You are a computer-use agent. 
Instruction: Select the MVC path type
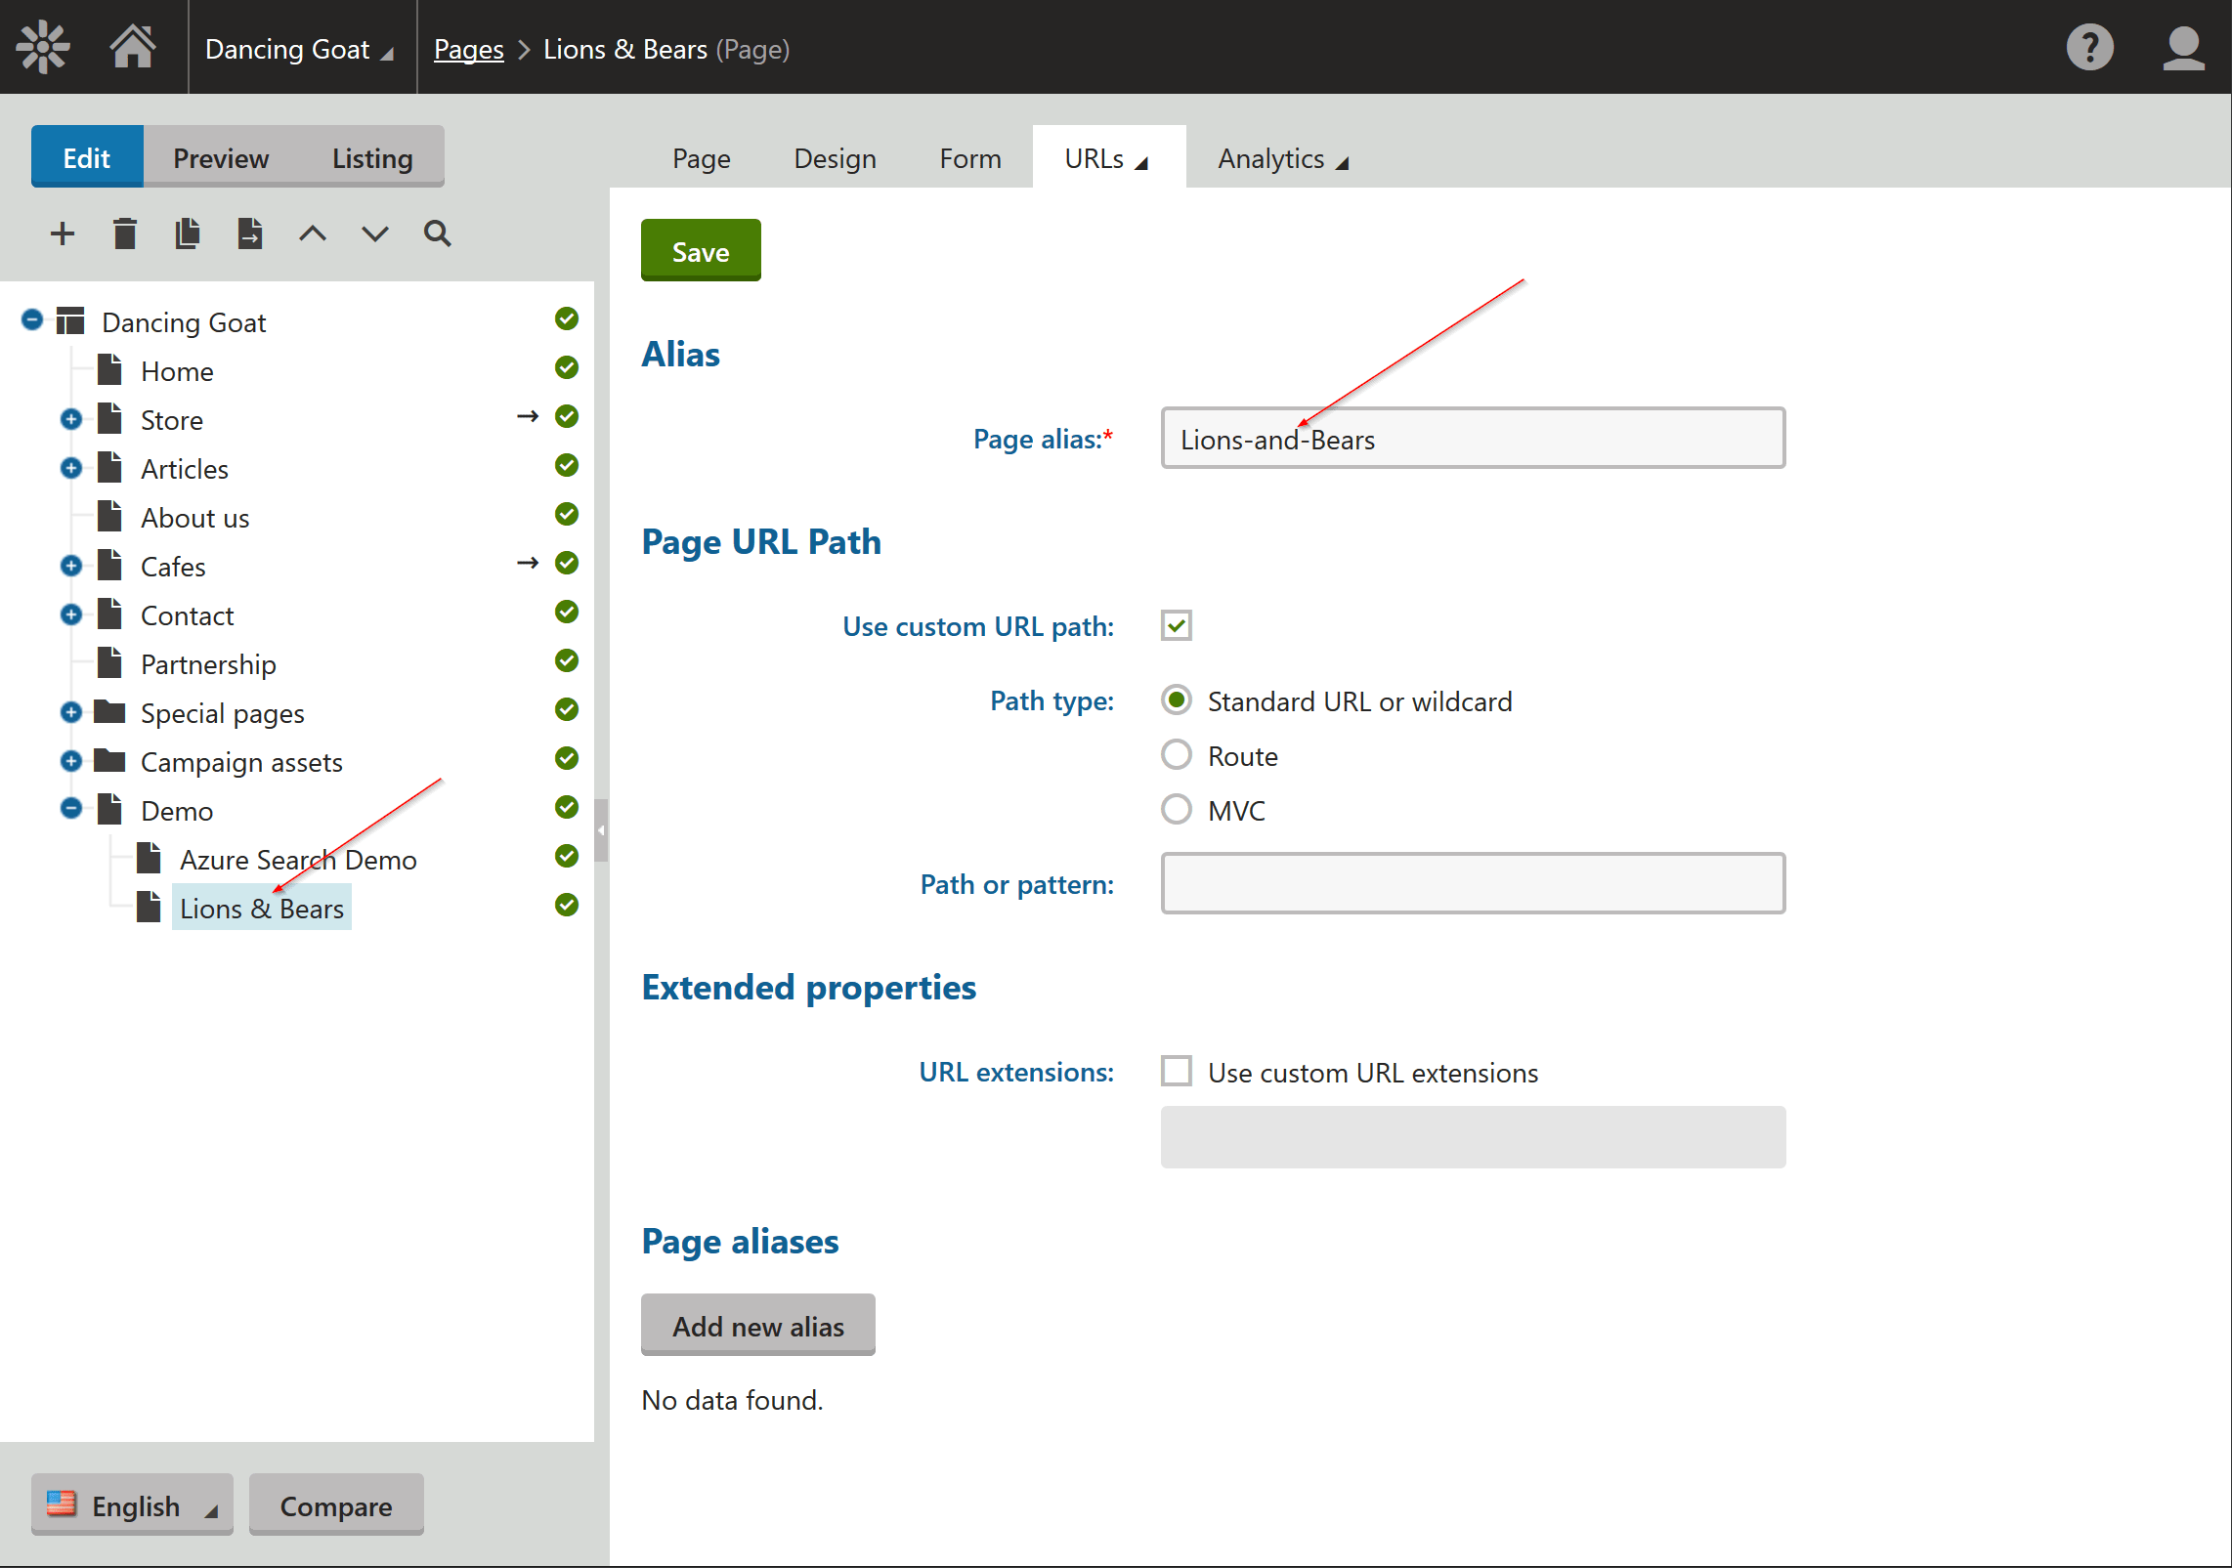coord(1177,809)
